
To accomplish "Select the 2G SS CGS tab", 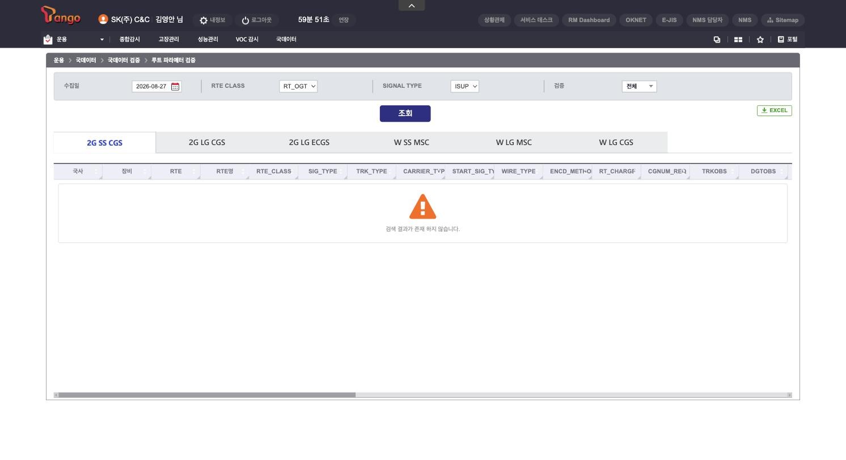I will click(104, 143).
